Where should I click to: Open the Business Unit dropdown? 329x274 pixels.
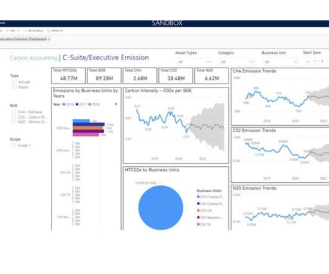[281, 62]
